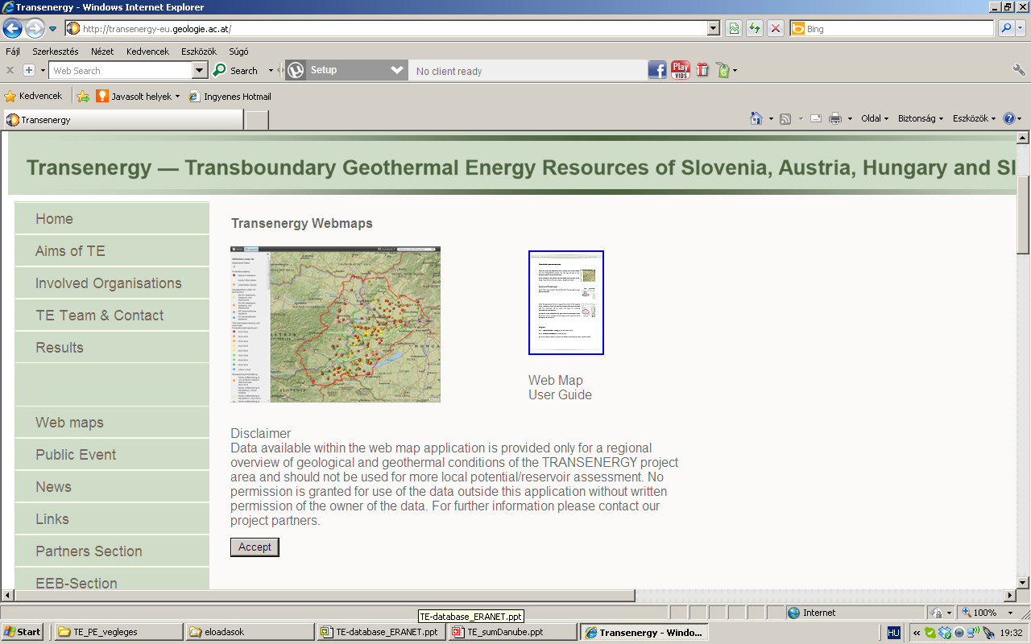
Task: Click the toolbar plus button
Action: click(29, 70)
